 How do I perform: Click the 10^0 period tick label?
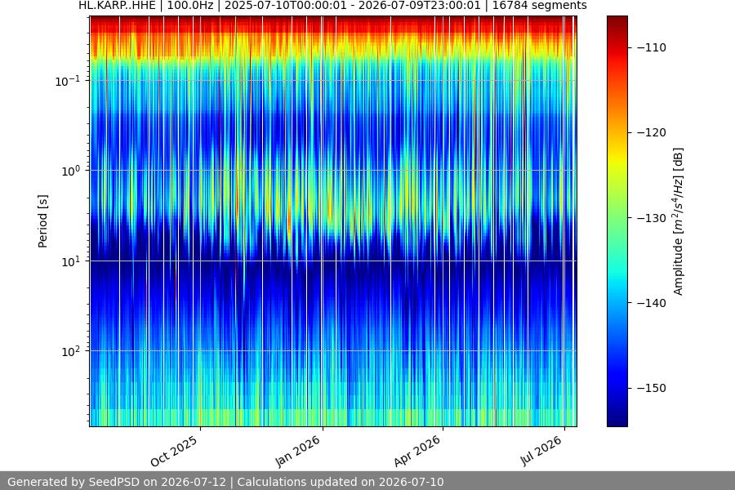71,171
